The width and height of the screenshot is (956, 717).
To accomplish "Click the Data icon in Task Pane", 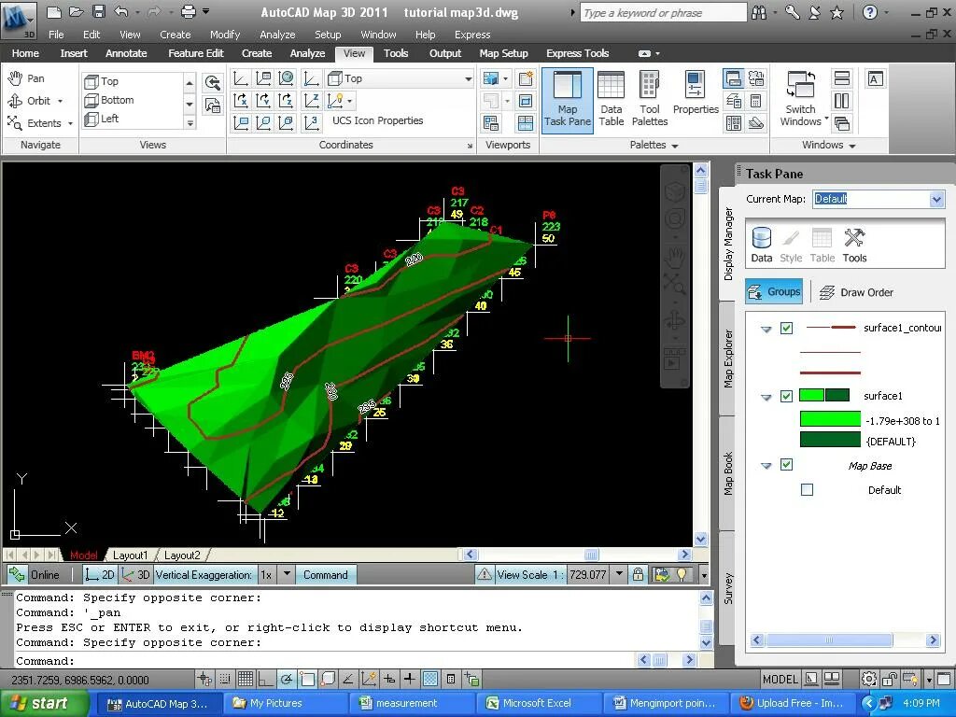I will coord(762,245).
